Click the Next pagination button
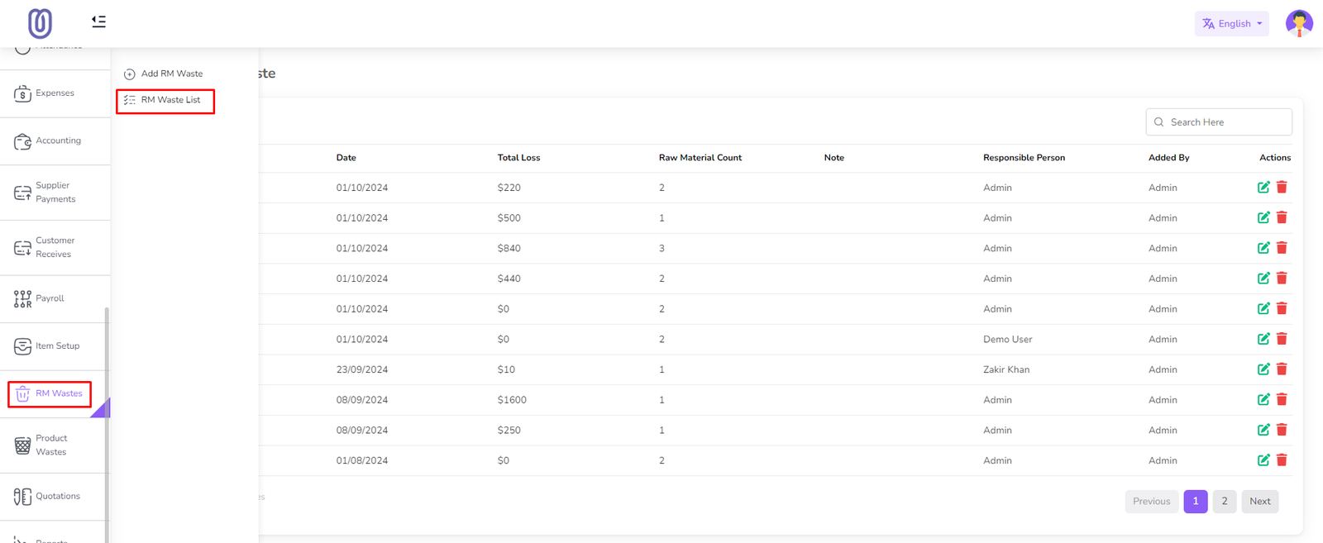Viewport: 1323px width, 543px height. click(1259, 502)
